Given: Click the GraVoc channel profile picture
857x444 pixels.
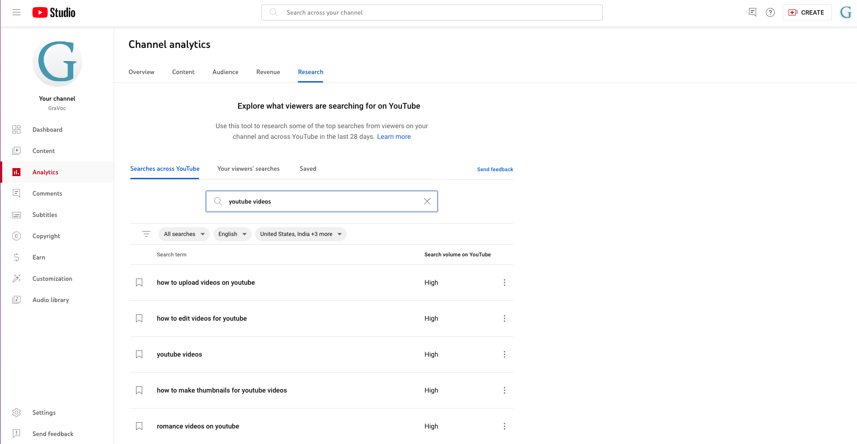Looking at the screenshot, I should point(57,63).
